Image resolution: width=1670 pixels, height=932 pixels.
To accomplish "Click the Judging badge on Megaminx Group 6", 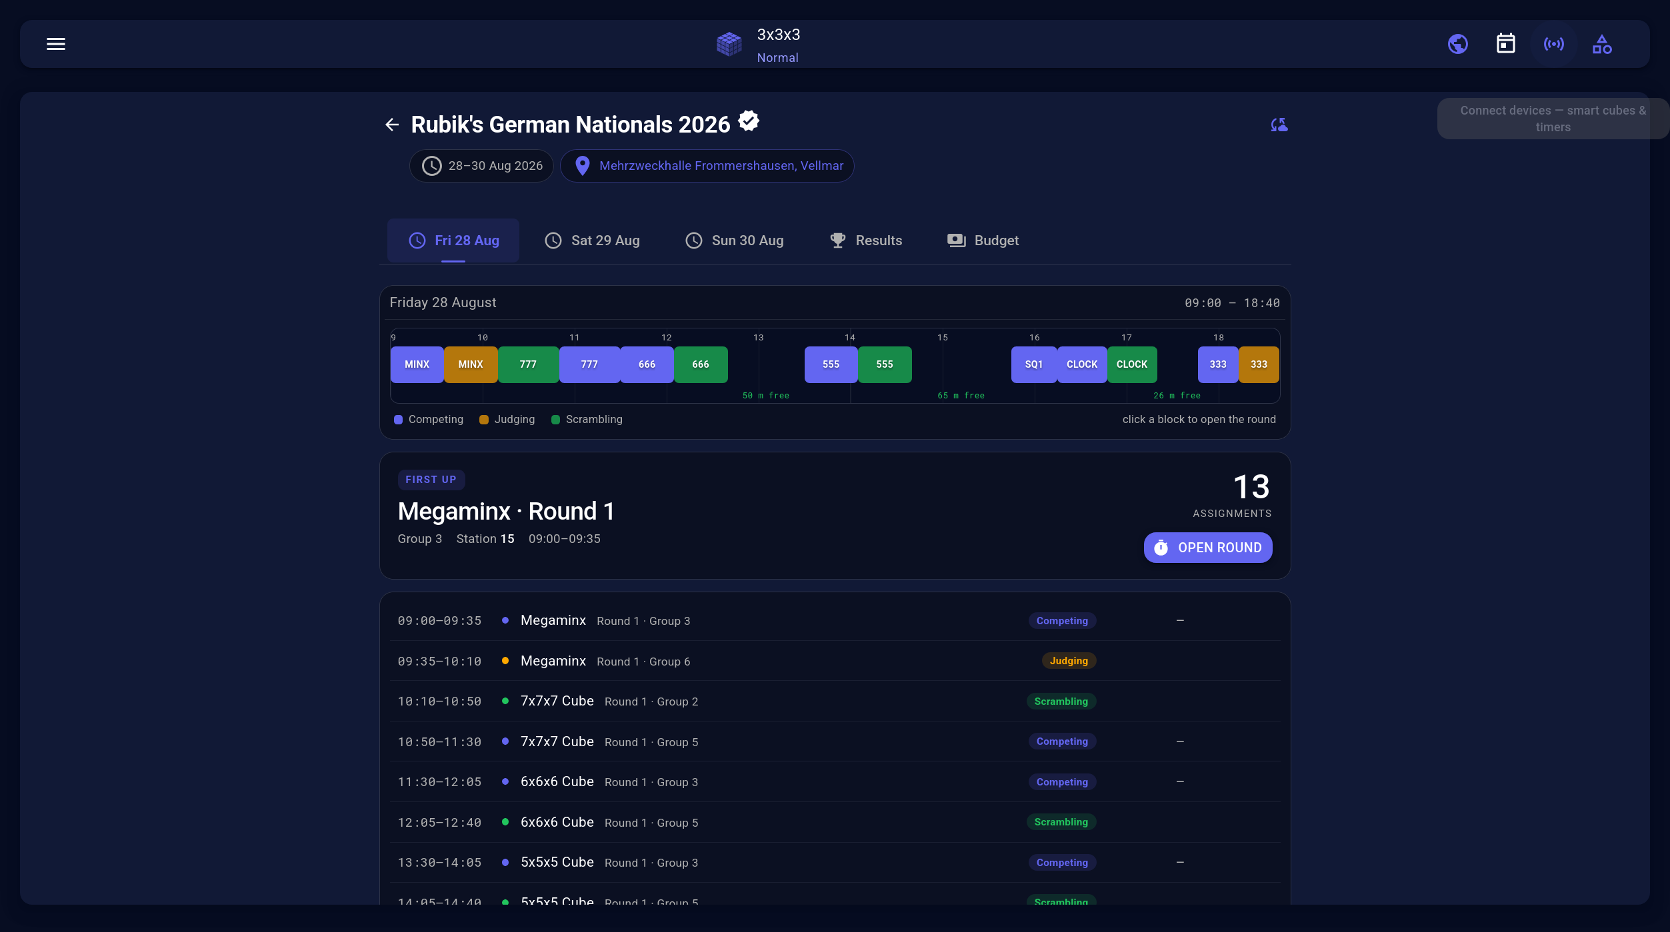I will click(x=1069, y=661).
